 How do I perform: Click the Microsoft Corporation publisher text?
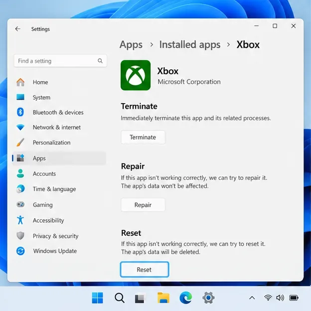click(x=189, y=82)
